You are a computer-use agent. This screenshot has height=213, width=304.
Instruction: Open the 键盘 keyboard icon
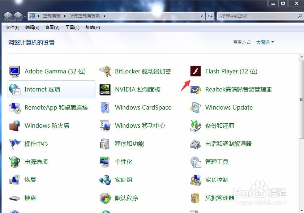pos(15,198)
